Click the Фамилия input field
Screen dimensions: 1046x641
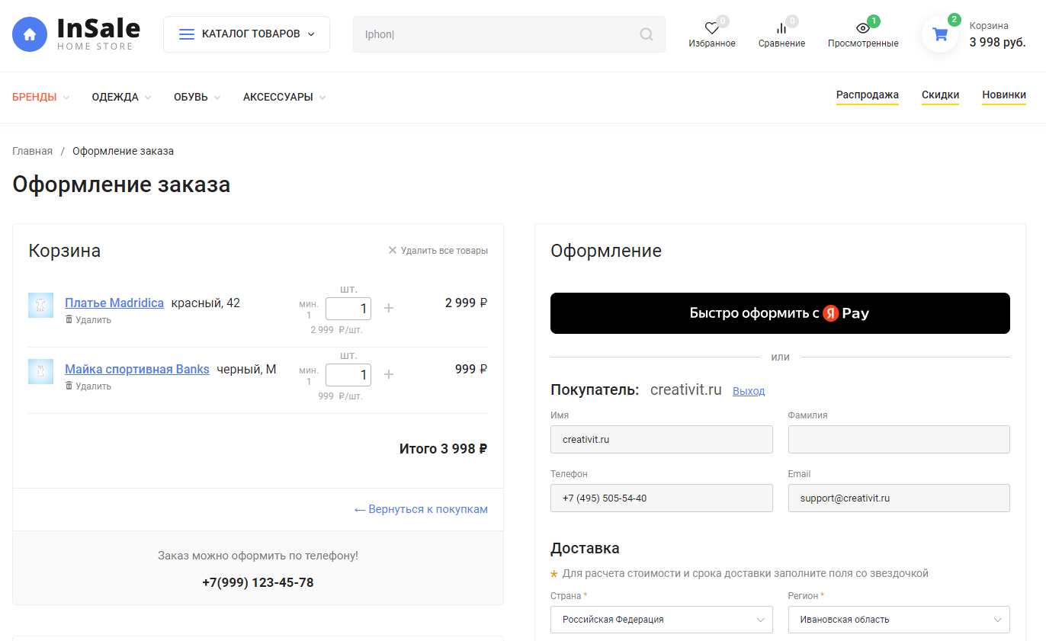click(x=898, y=440)
